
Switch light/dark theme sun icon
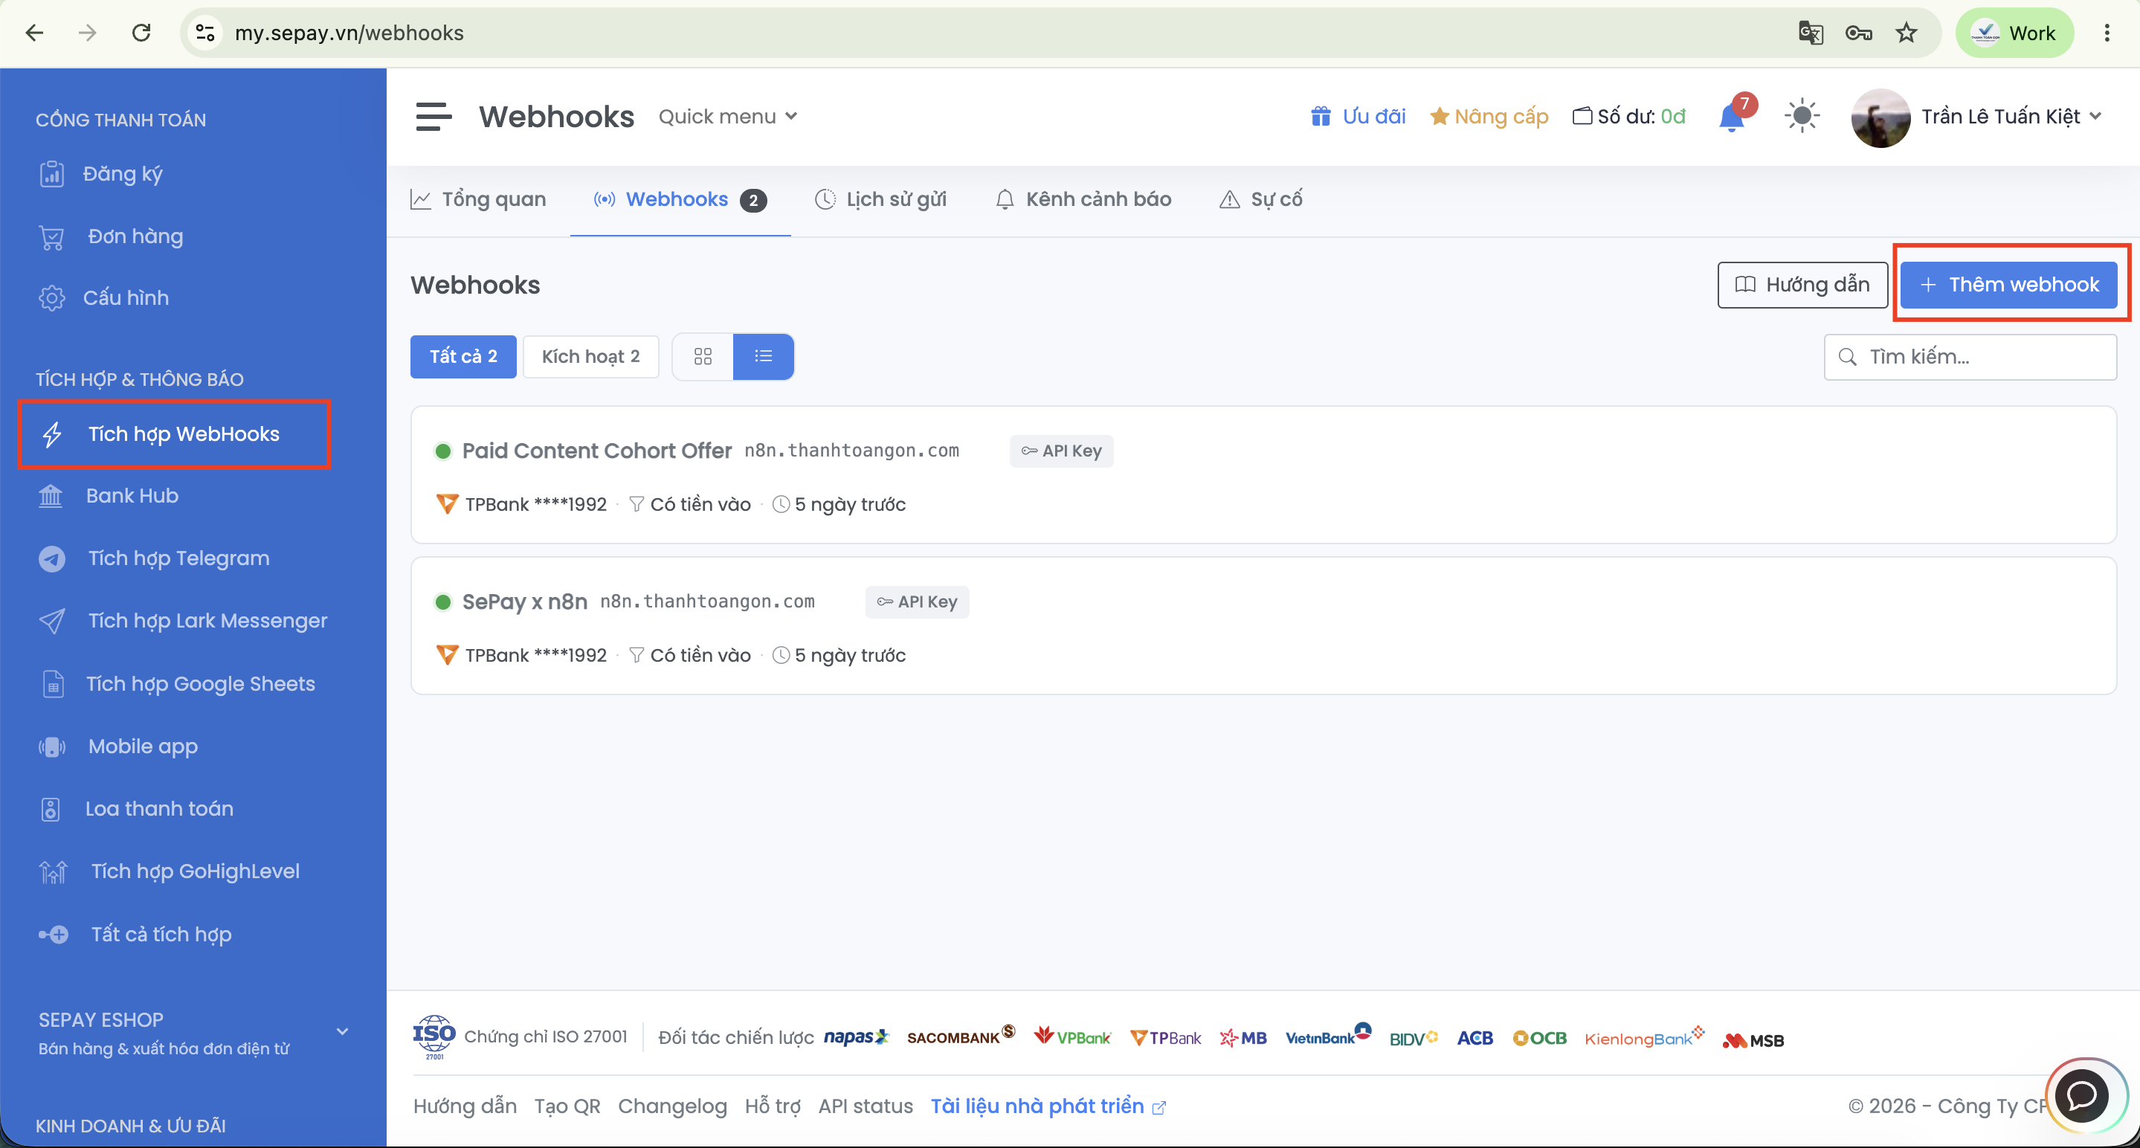point(1802,115)
